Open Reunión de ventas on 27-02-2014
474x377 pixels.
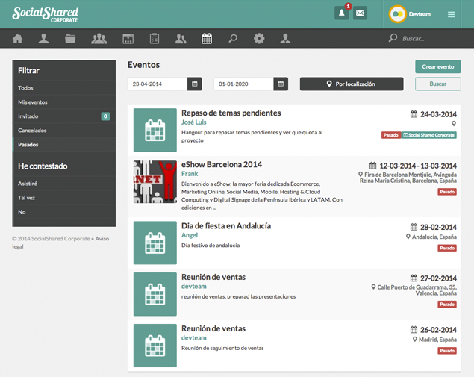coord(213,277)
